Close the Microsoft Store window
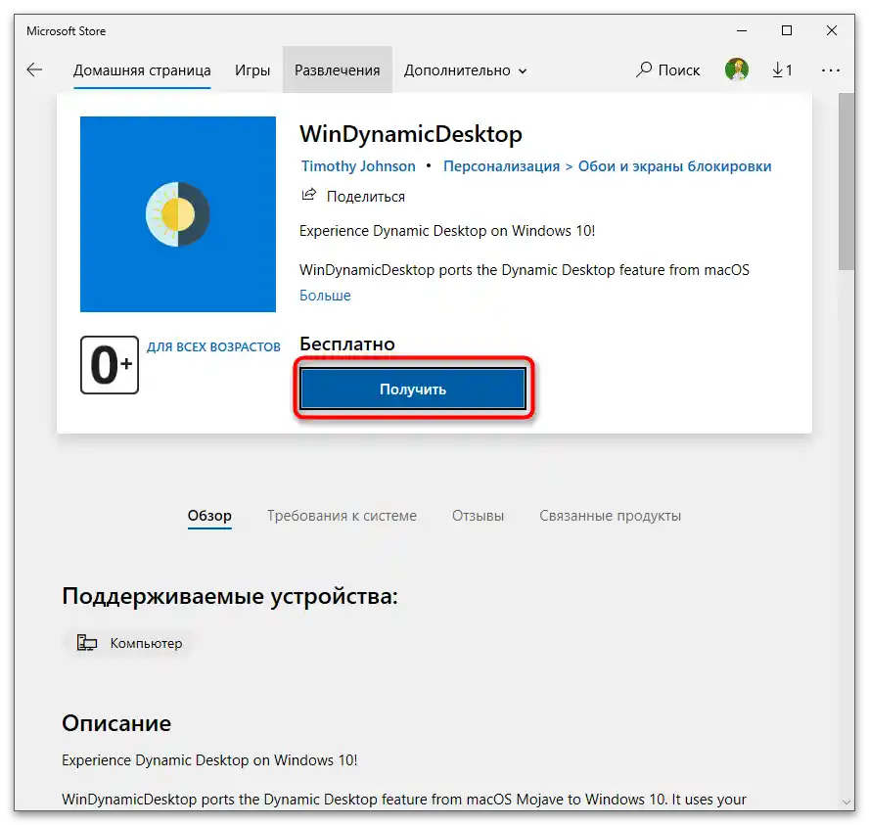Viewport: 869px width, 825px height. point(831,30)
